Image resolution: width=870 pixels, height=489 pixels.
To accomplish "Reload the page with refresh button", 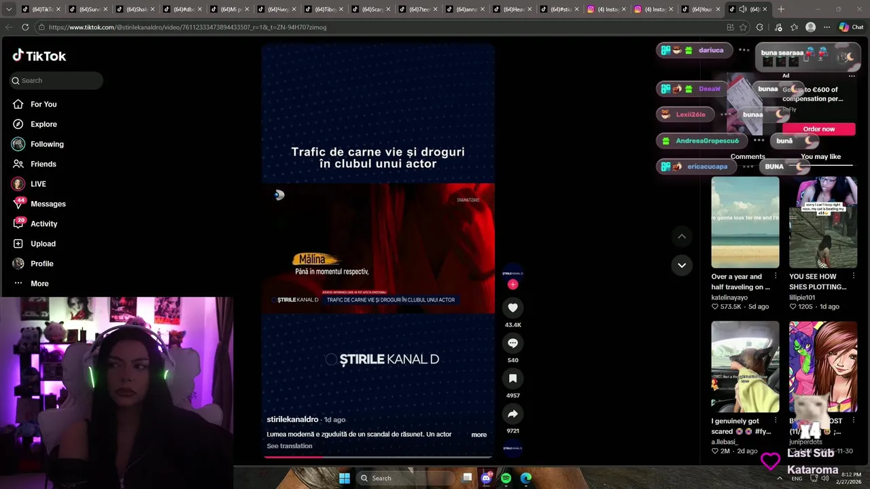I will pos(25,27).
